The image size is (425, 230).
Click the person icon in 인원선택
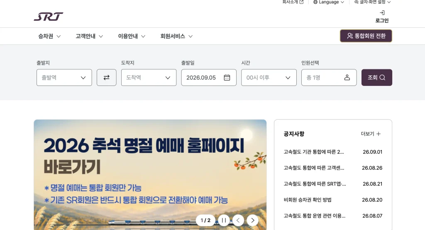tap(347, 78)
